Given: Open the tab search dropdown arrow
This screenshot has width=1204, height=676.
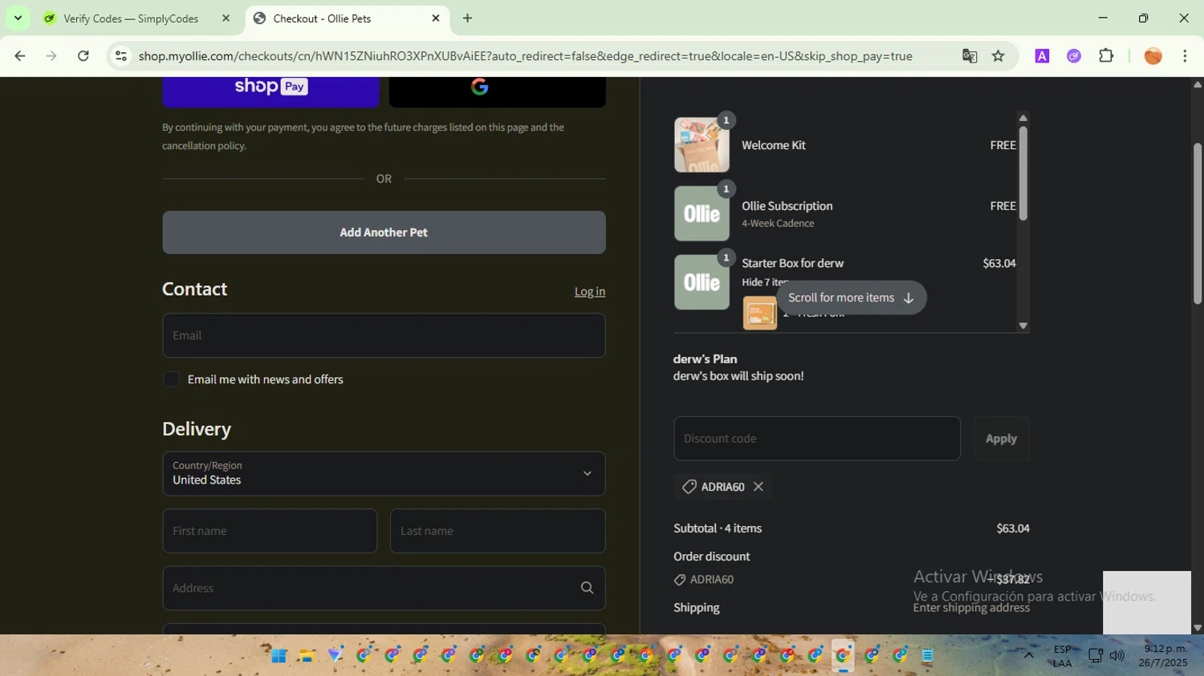Looking at the screenshot, I should click(18, 18).
